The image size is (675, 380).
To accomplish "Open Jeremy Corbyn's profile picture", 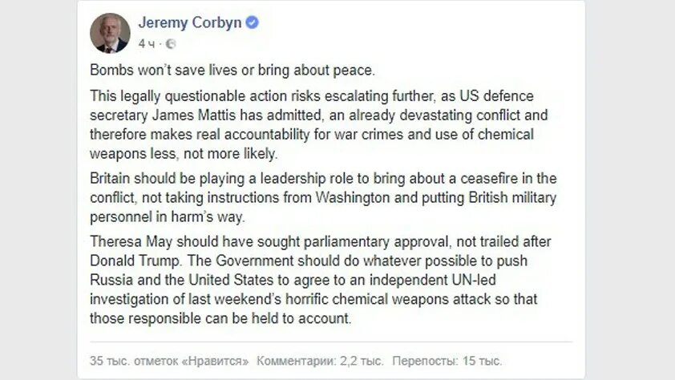I will [x=110, y=33].
